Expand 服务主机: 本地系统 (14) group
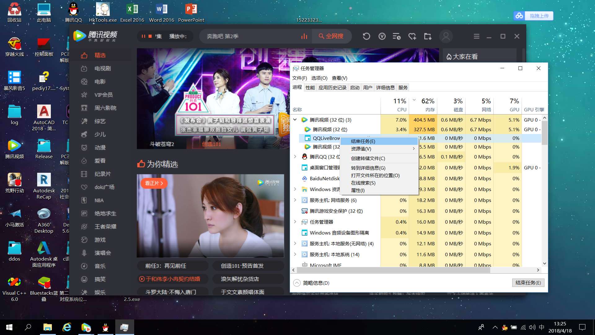The width and height of the screenshot is (595, 335). click(295, 254)
